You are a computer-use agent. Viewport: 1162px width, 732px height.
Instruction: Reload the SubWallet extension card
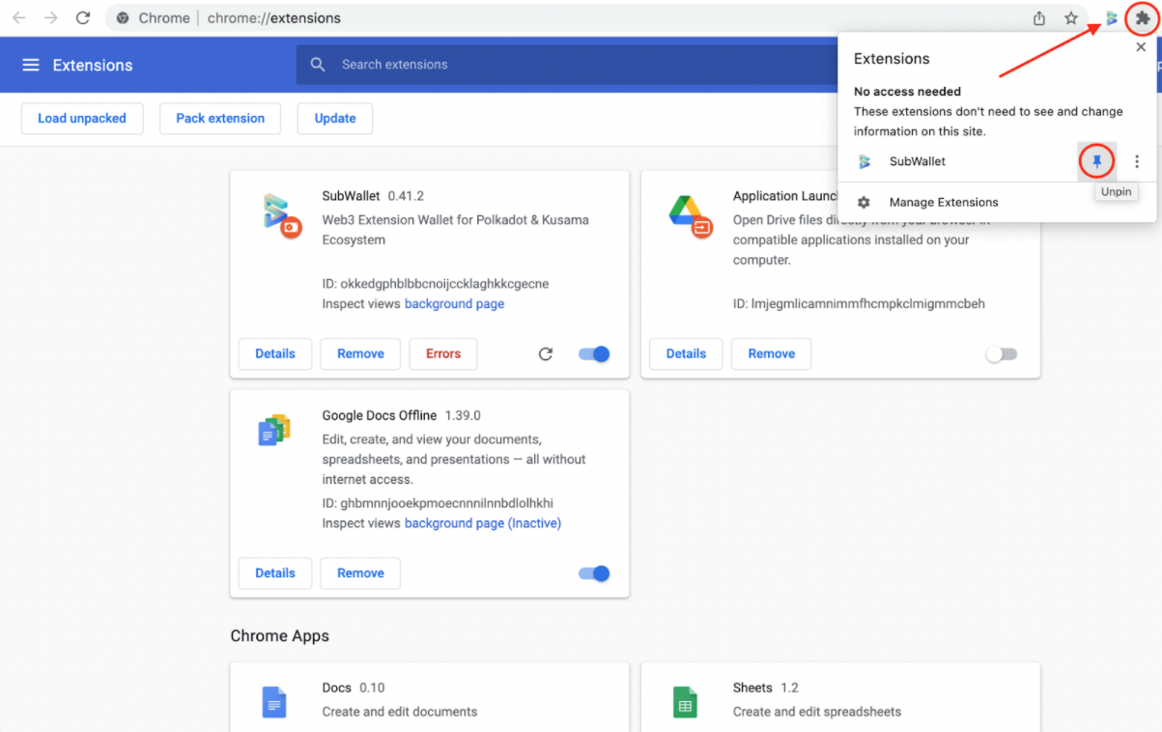pos(546,353)
